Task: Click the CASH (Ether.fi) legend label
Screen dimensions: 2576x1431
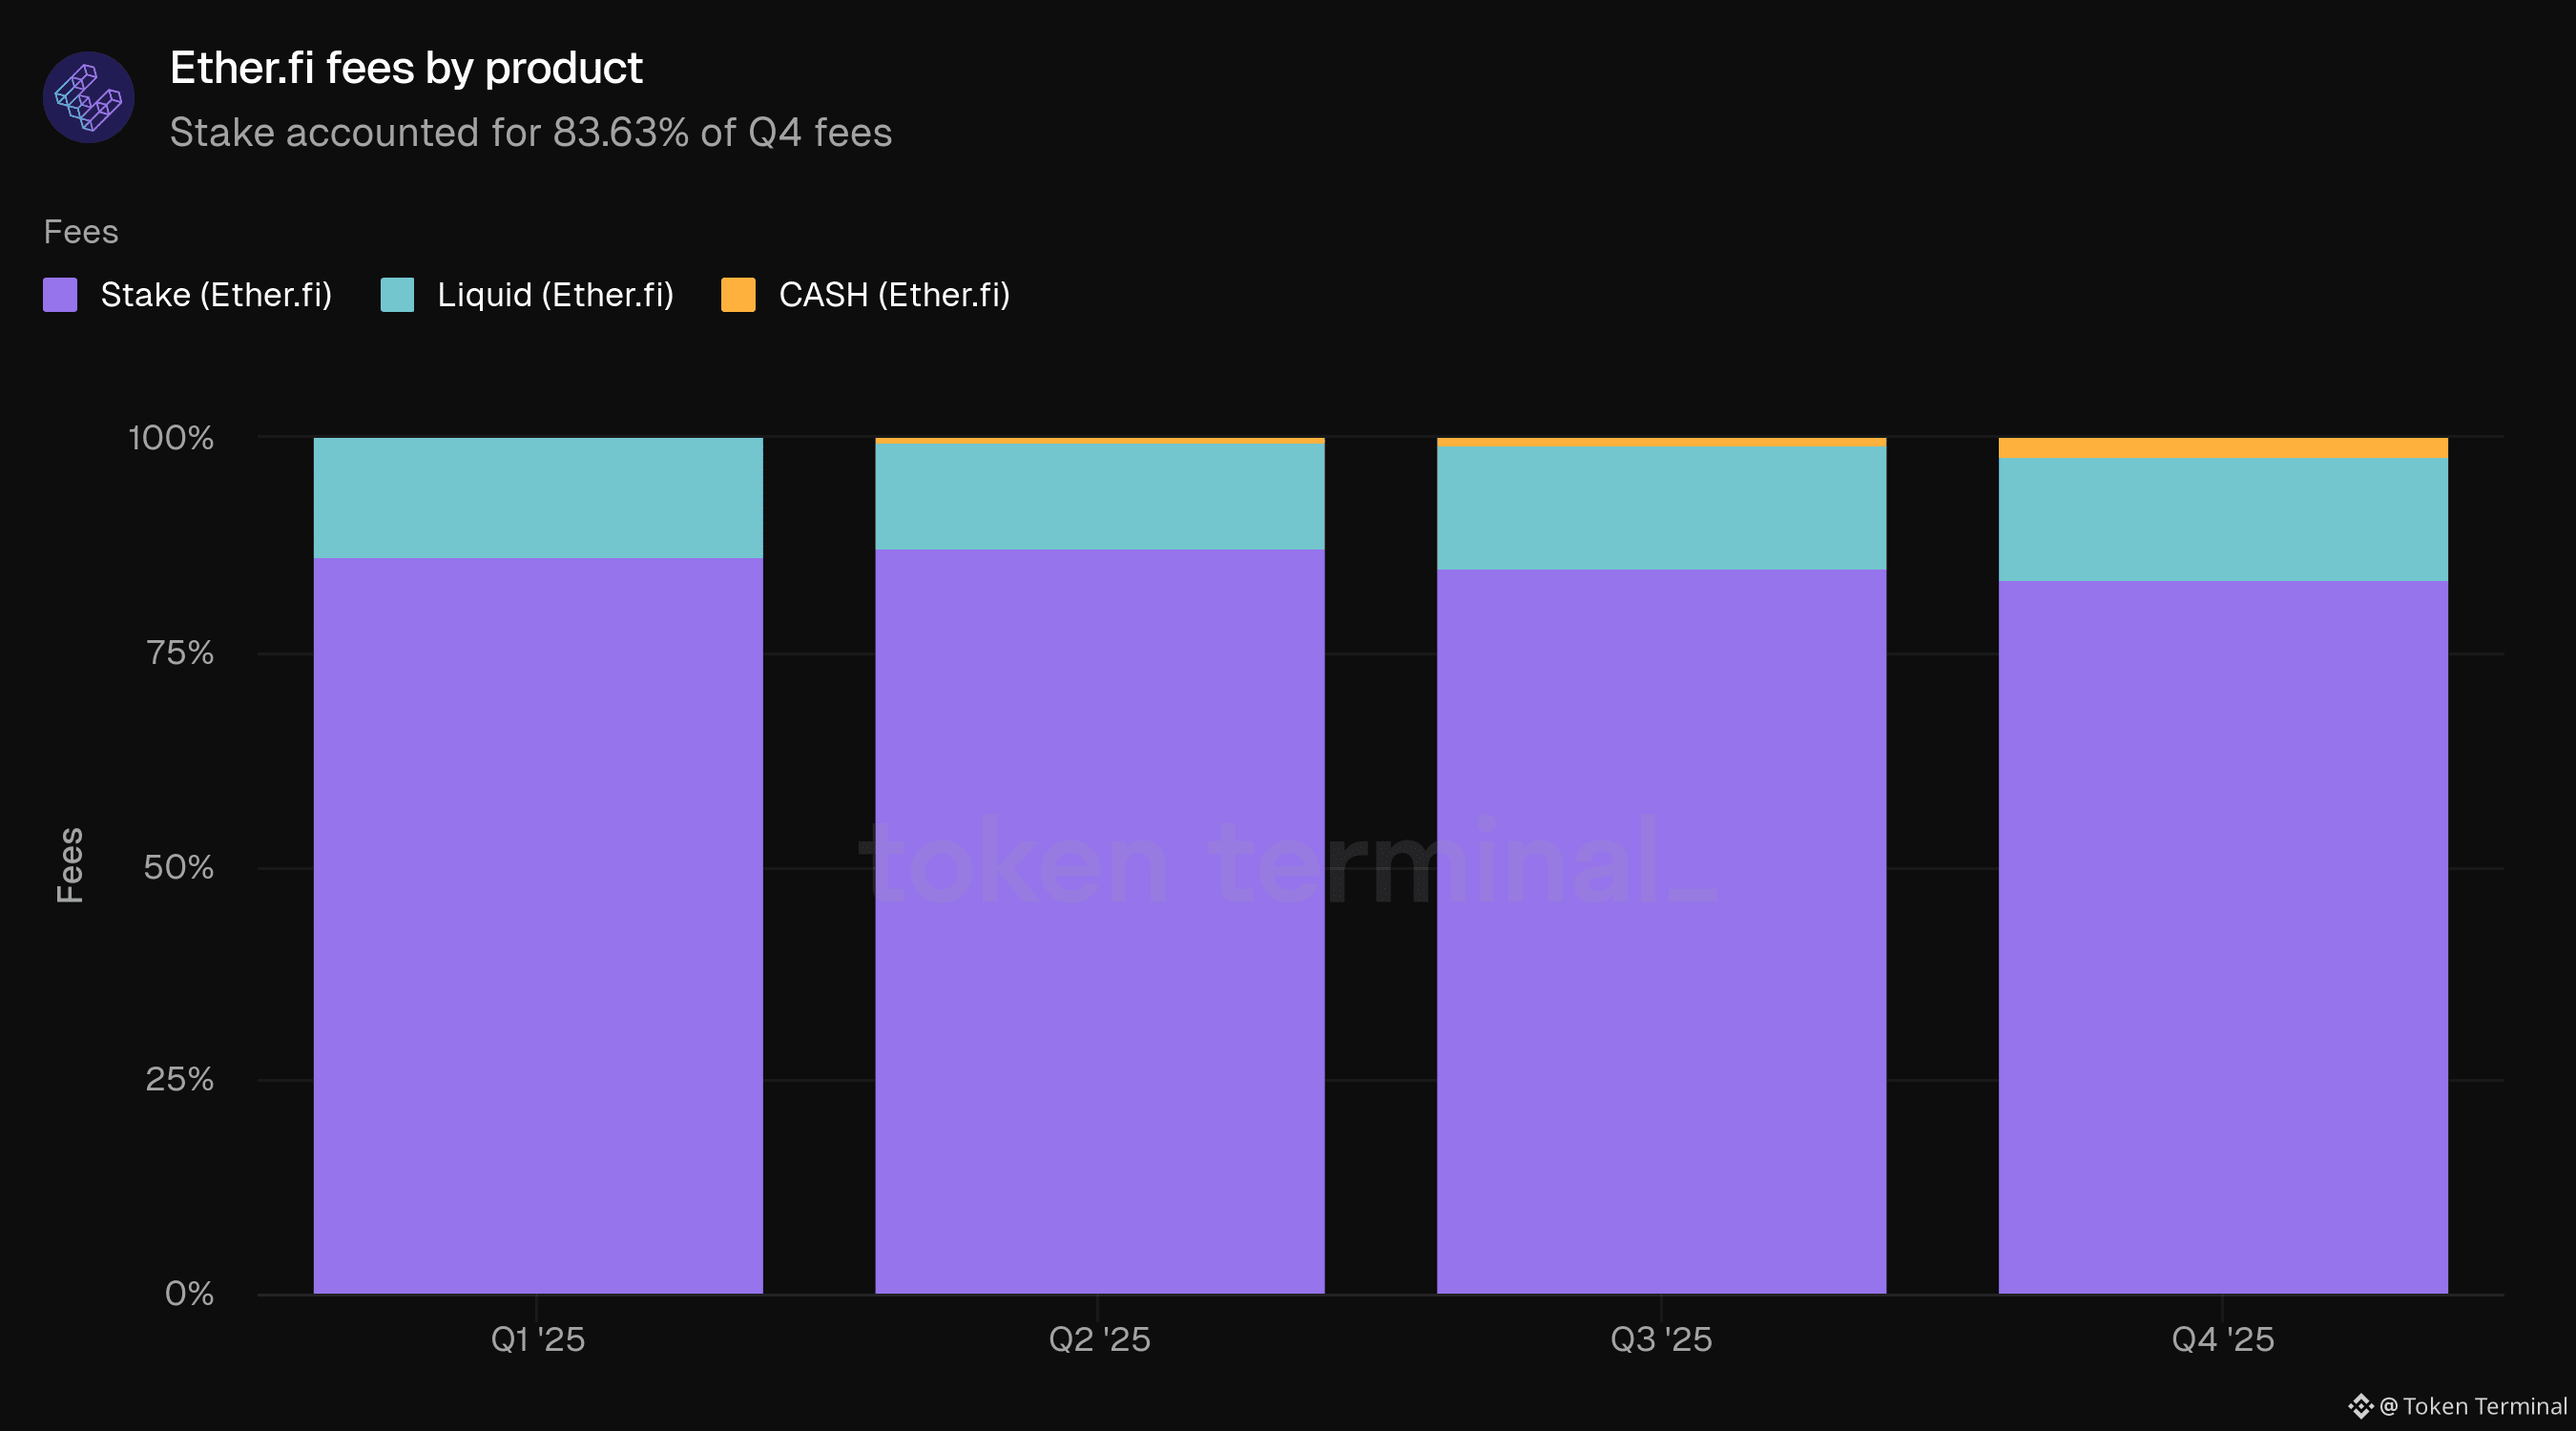Action: [x=894, y=295]
